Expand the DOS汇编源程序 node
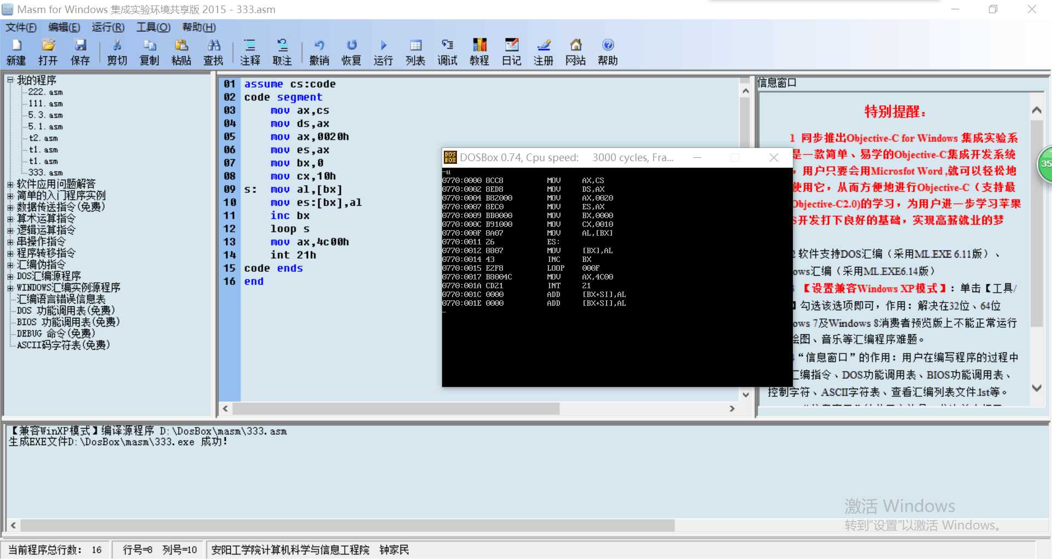The height and width of the screenshot is (559, 1052). click(10, 276)
